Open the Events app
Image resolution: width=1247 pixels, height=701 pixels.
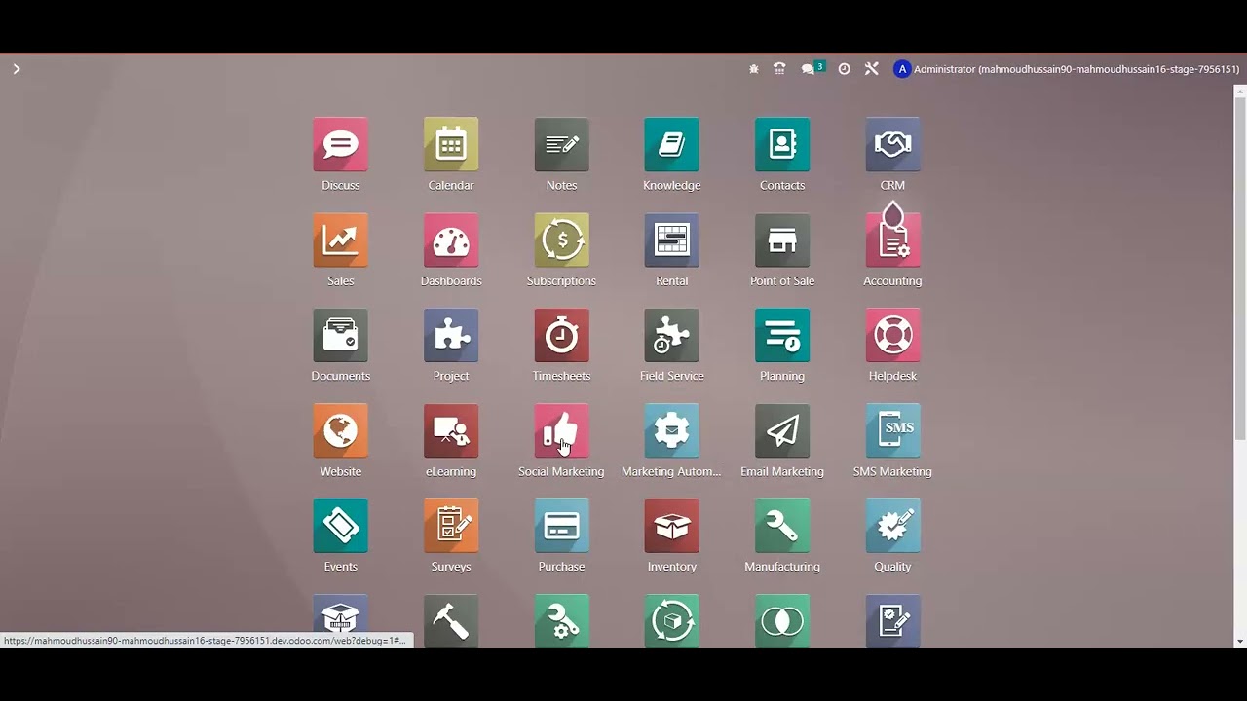[340, 526]
